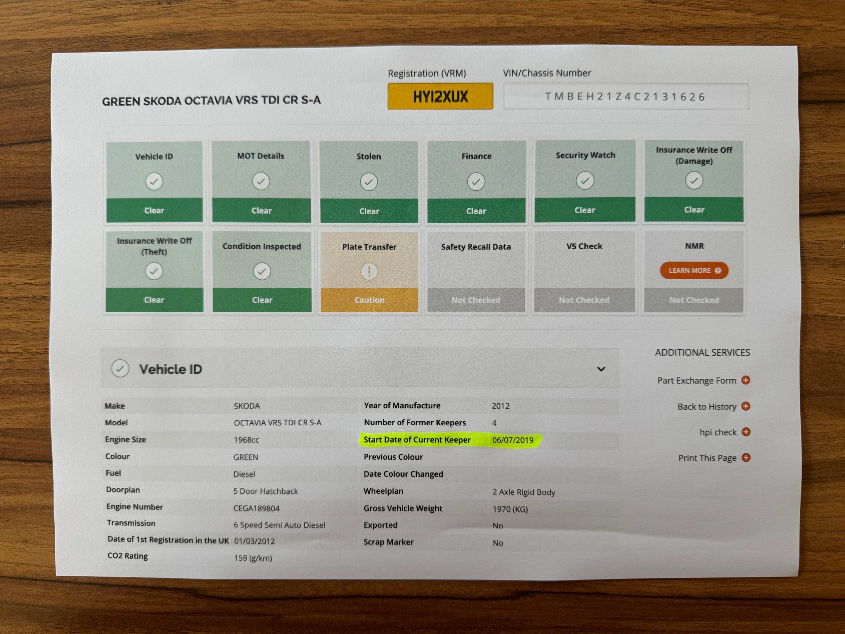The height and width of the screenshot is (634, 845).
Task: Select the MOT Details Clear status bar
Action: point(261,210)
